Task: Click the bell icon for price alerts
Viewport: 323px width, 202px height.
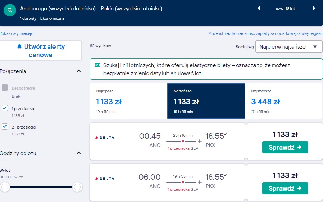Action: pyautogui.click(x=20, y=46)
